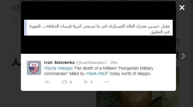Follow the #Aleppo hashtag
The image size is (193, 107).
(65, 68)
